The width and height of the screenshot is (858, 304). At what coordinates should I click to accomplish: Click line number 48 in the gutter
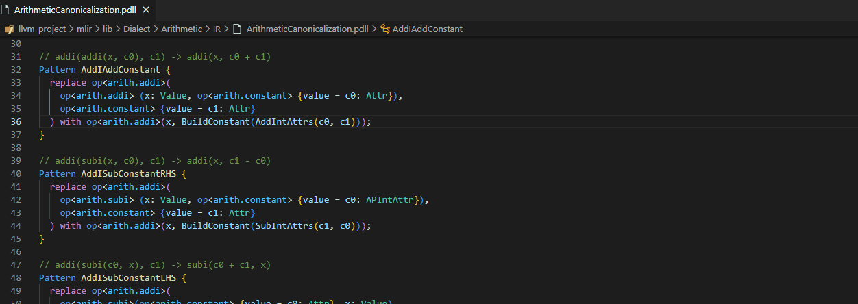coord(16,277)
